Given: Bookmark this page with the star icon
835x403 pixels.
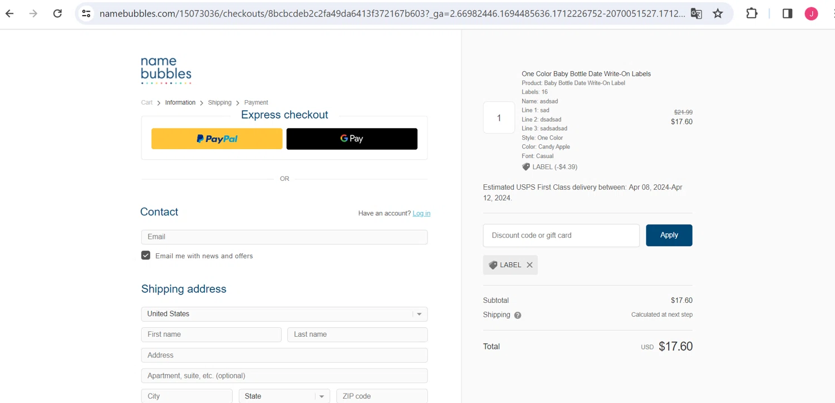Looking at the screenshot, I should [x=718, y=13].
